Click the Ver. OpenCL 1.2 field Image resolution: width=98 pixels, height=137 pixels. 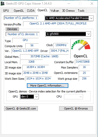click(25, 51)
